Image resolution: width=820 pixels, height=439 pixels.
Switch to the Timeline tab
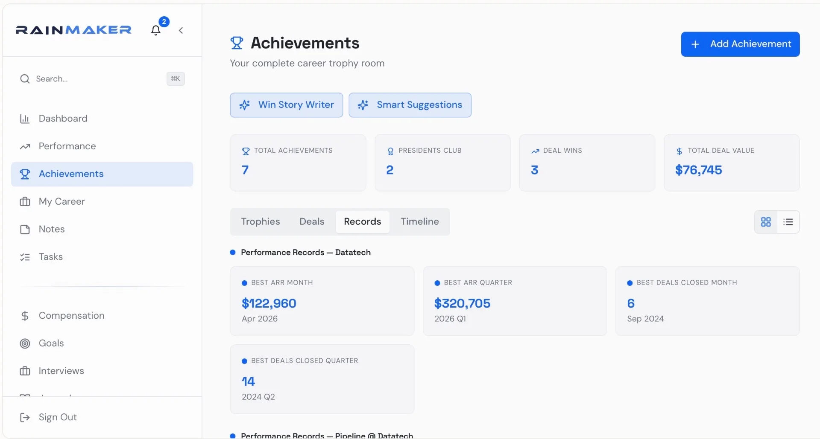point(420,222)
